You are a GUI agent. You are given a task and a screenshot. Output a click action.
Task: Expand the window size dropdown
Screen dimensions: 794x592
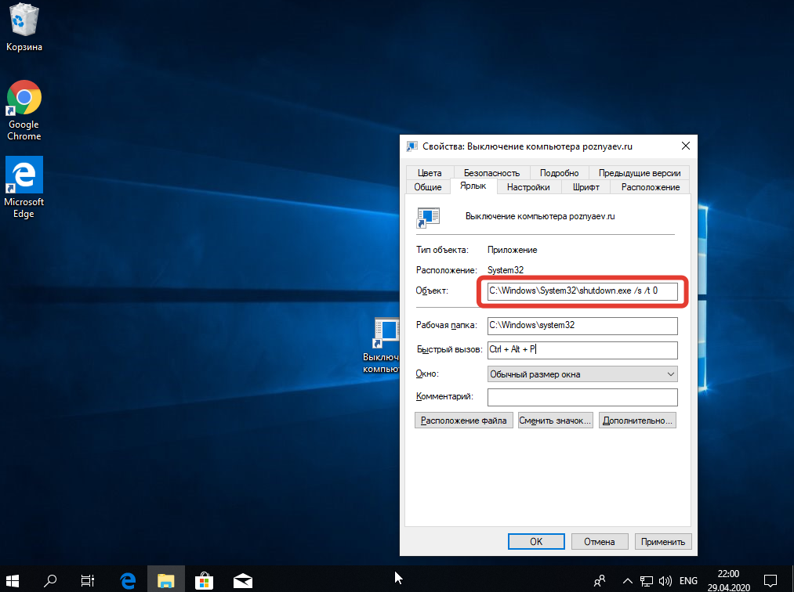coord(582,374)
